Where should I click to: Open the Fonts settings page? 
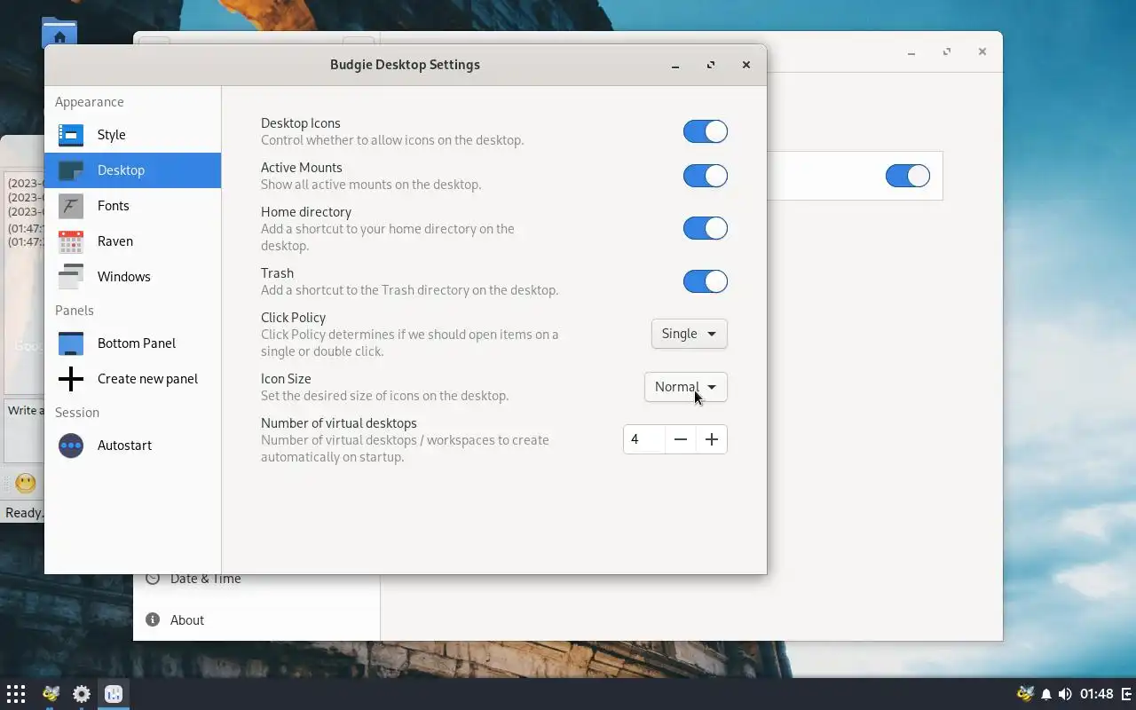[132, 206]
